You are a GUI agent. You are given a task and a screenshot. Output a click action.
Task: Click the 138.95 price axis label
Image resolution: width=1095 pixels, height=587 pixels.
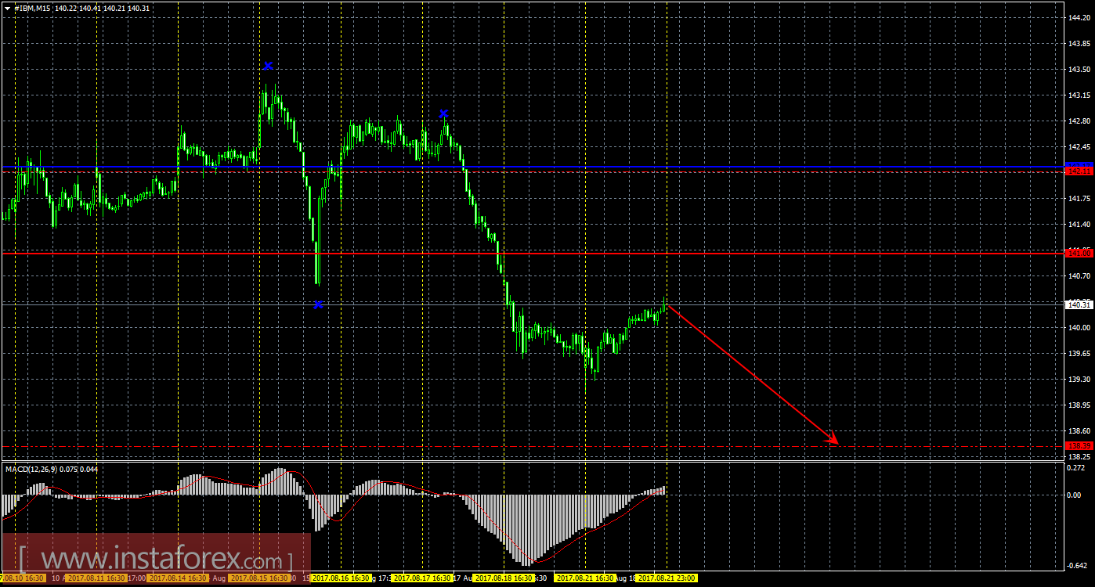[x=1079, y=405]
